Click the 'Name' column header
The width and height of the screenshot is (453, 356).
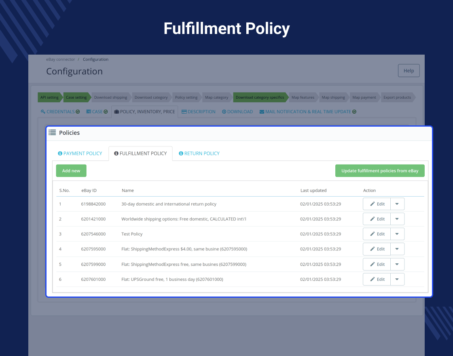128,191
